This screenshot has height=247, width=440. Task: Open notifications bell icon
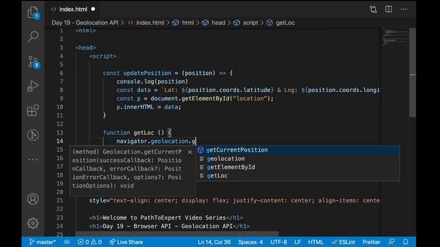coord(406,242)
